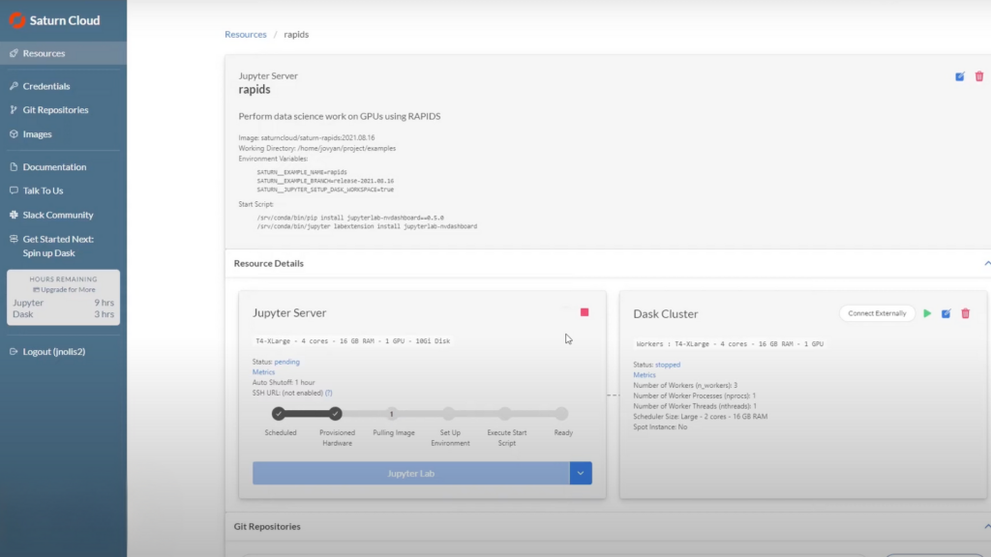Image resolution: width=991 pixels, height=557 pixels.
Task: Click the Logout icon
Action: point(14,352)
